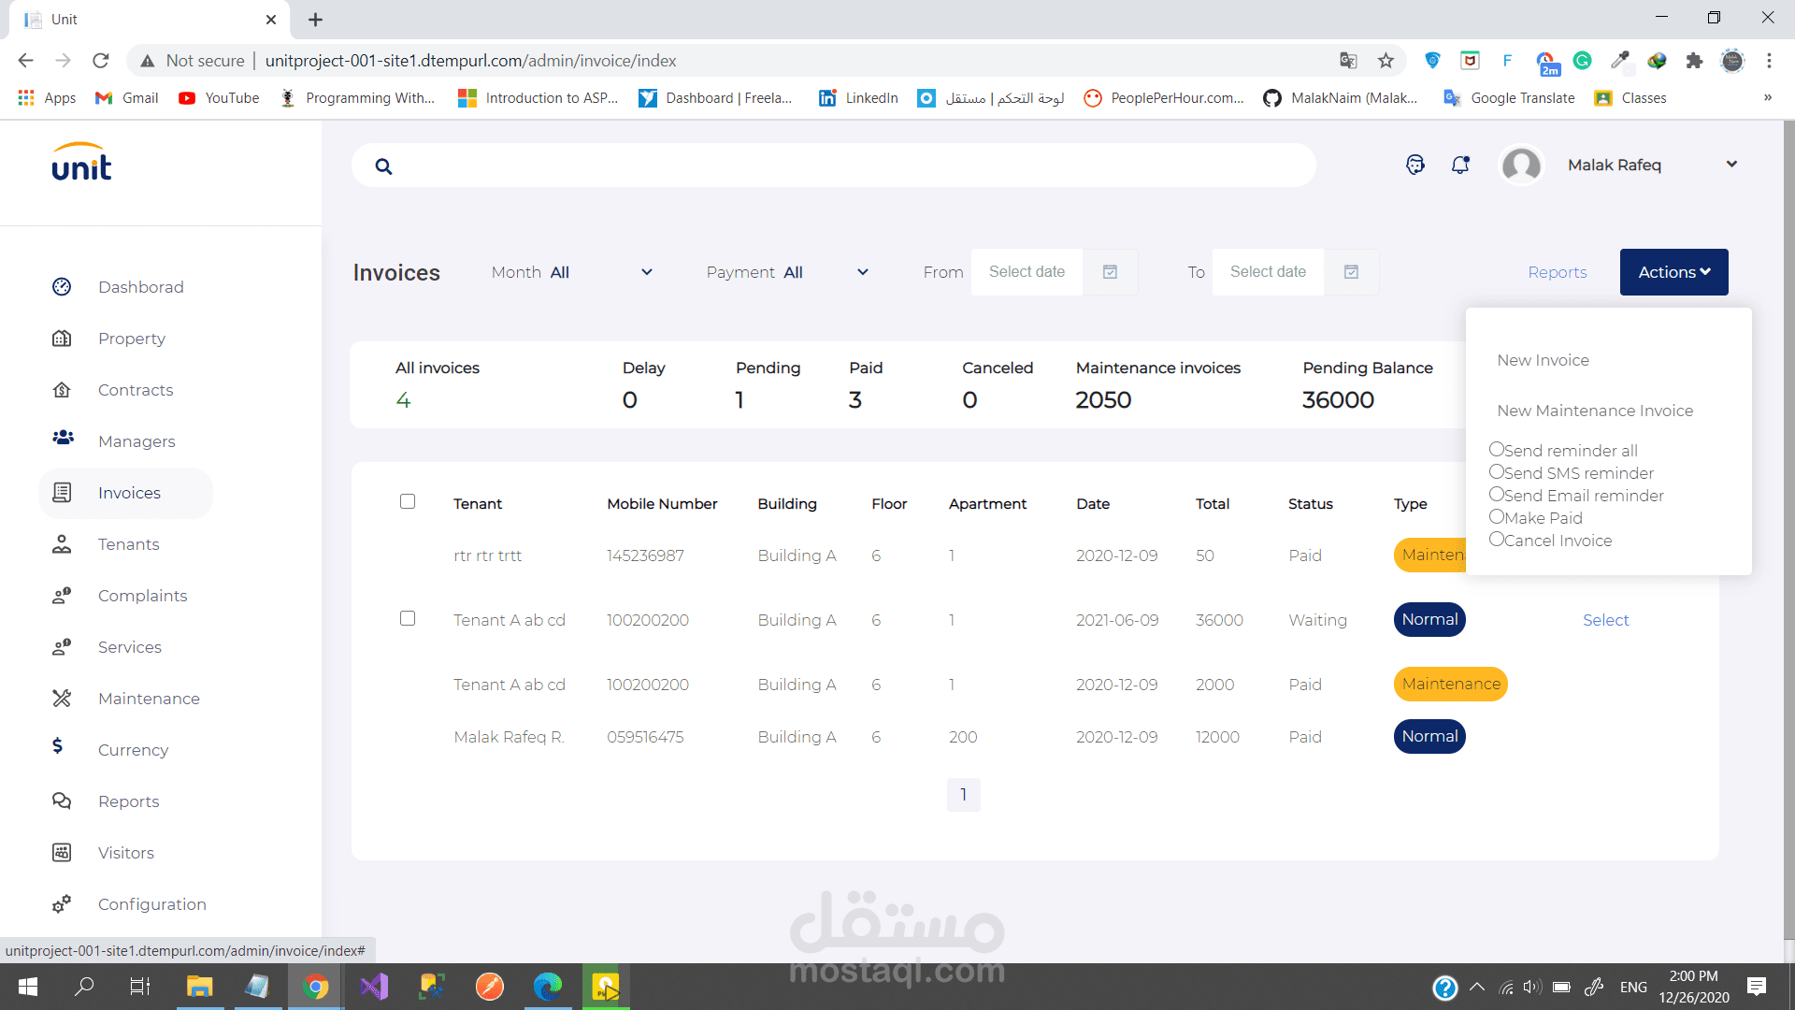Click the support headset icon
Screen dimensions: 1795x1010
point(1415,165)
